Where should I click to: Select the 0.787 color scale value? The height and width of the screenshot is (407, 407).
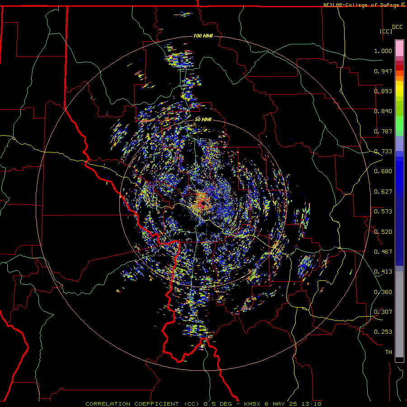click(383, 131)
